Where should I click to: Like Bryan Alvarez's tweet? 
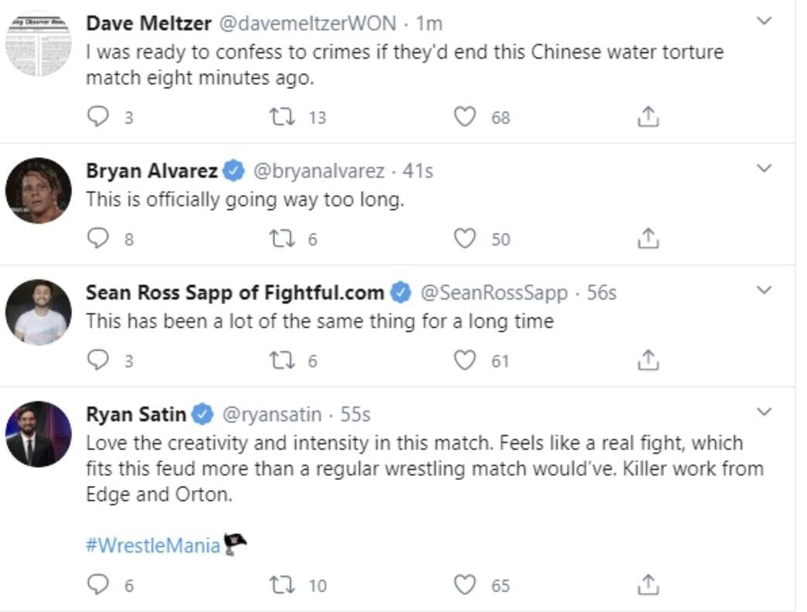coord(464,239)
